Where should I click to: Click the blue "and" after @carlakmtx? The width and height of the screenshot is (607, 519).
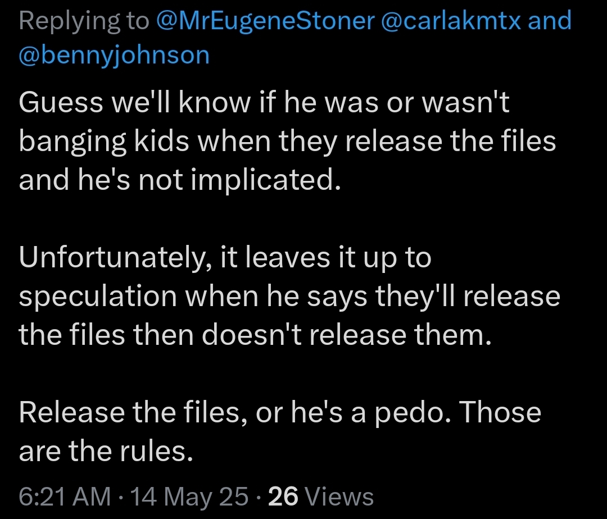(x=550, y=20)
